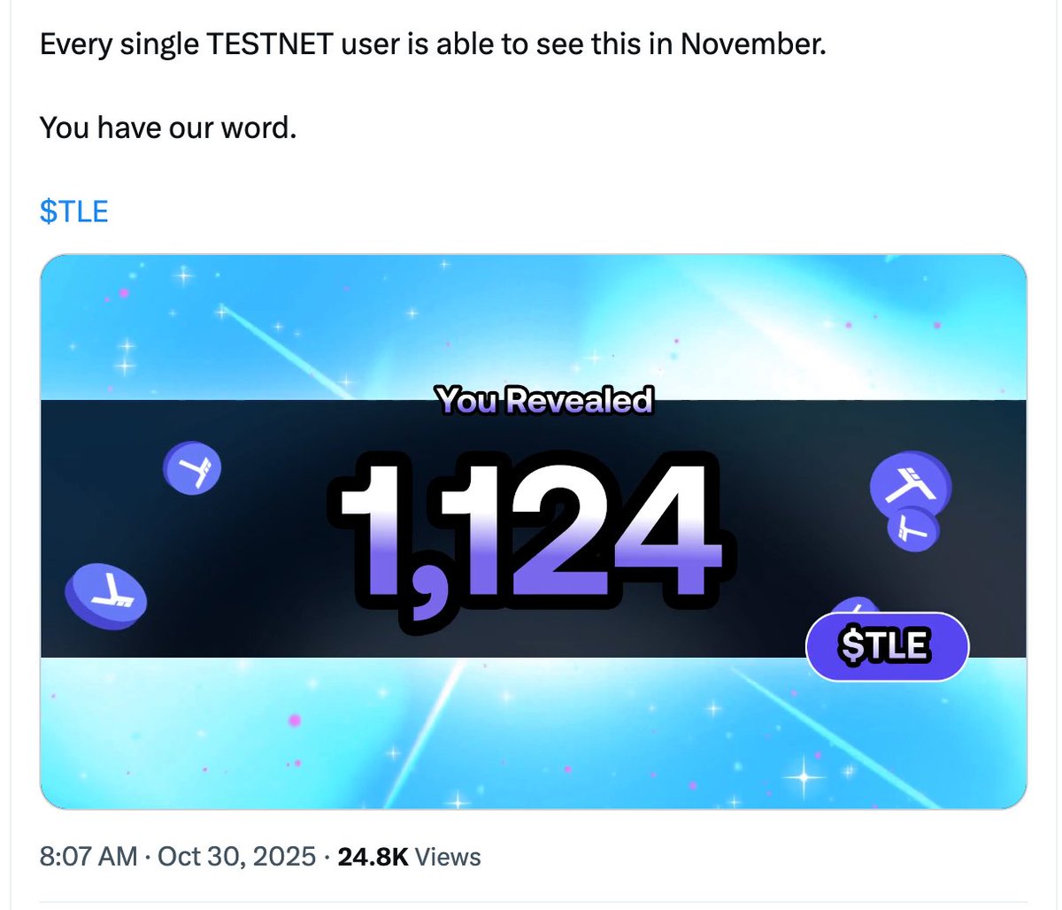Click the large white sparkle at image bottom-right

click(806, 777)
